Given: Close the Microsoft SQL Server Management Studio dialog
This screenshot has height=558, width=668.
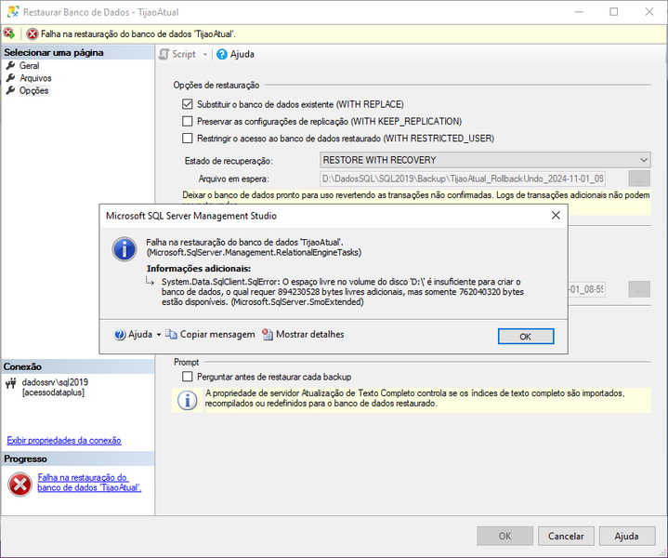Looking at the screenshot, I should (556, 216).
